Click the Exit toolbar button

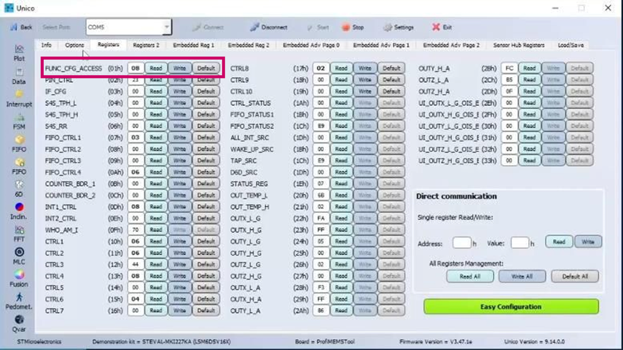pyautogui.click(x=442, y=27)
